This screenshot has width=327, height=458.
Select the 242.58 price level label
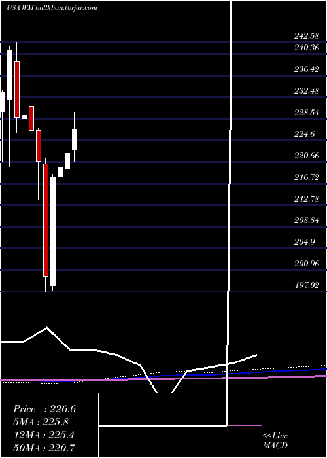coord(307,36)
